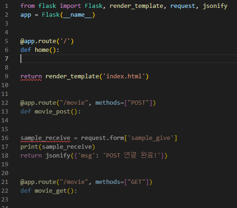Image resolution: width=237 pixels, height=208 pixels.
Task: Click 'methods' keyword on line 21
Action: coord(108,182)
